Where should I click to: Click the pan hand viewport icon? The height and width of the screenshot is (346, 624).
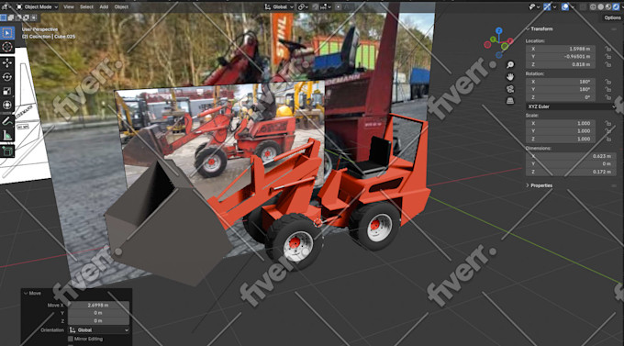510,77
